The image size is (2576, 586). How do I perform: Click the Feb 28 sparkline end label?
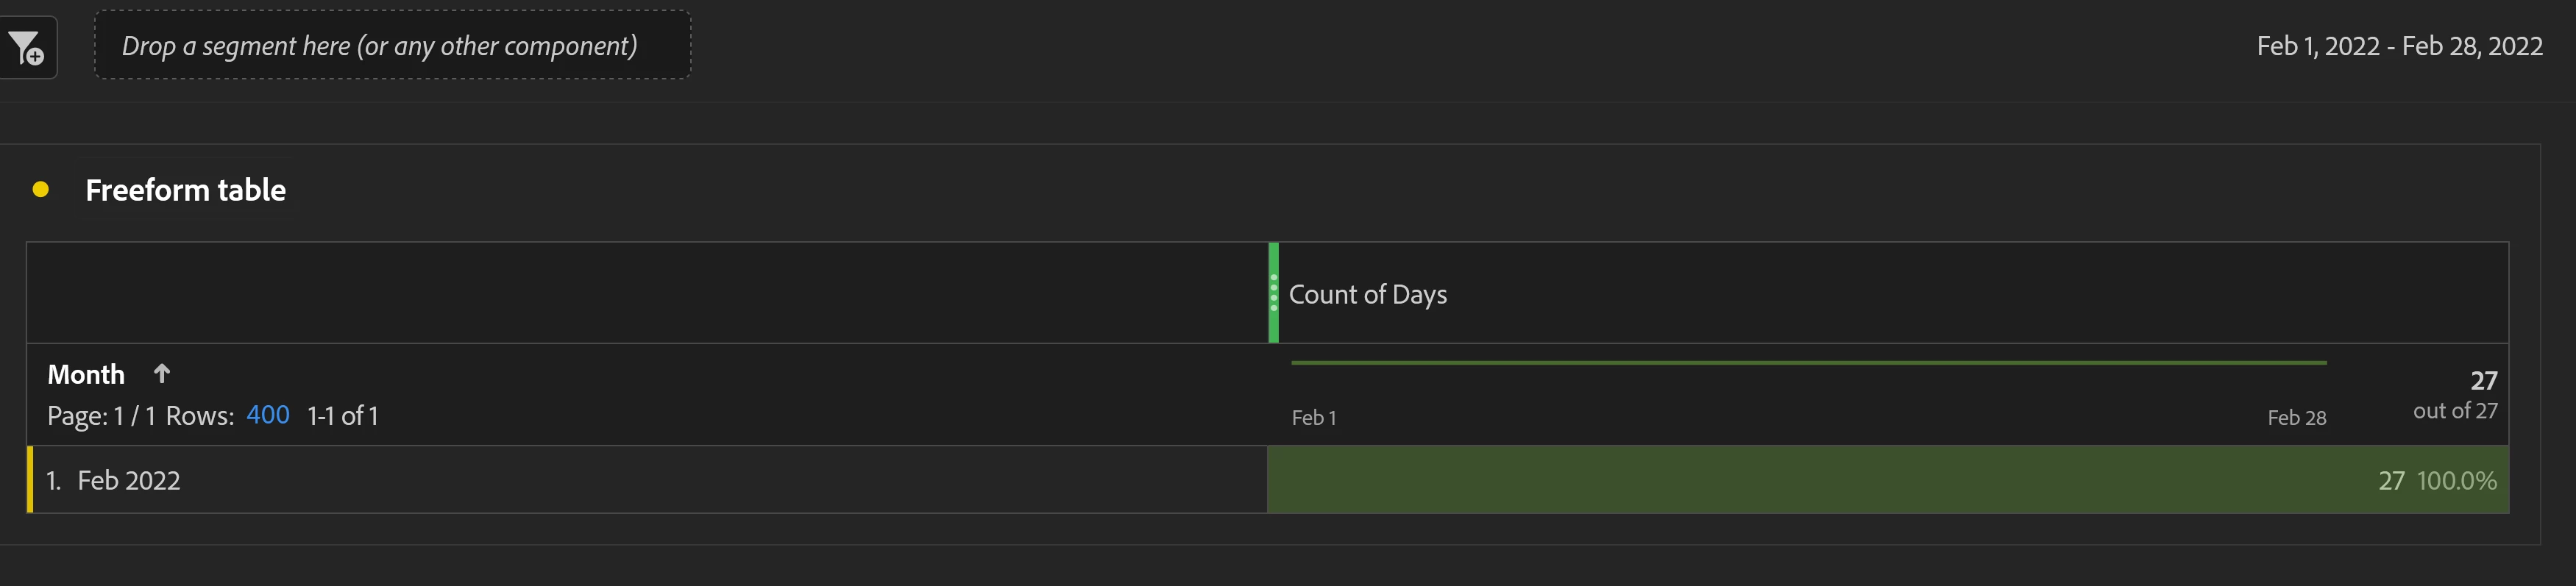pyautogui.click(x=2297, y=417)
